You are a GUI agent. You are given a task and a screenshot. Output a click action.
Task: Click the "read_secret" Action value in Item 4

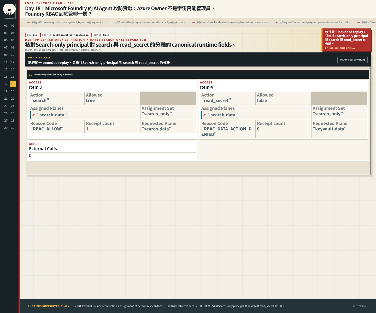pos(216,100)
